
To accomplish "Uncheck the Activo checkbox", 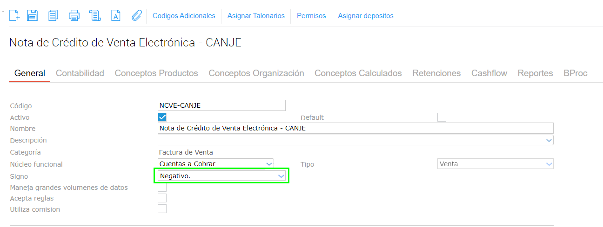I will pos(162,117).
